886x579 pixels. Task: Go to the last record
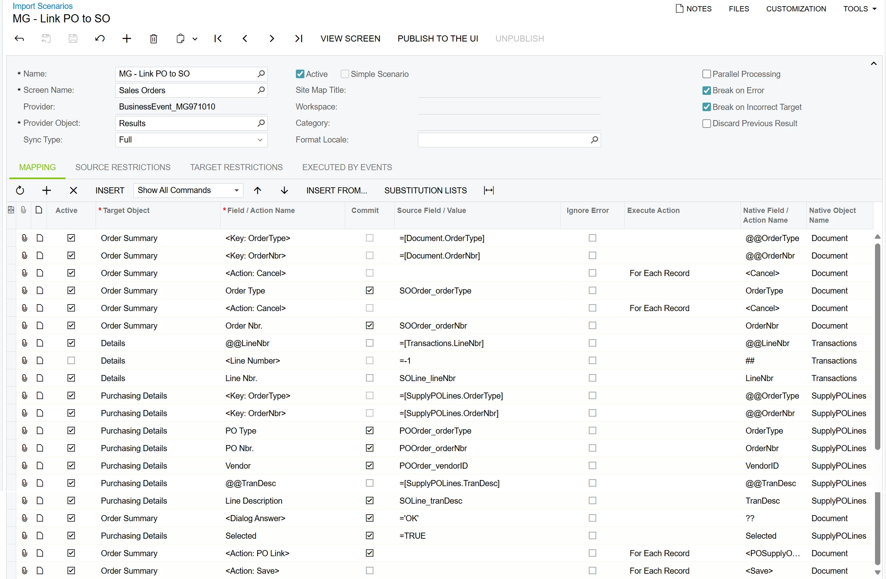pos(298,39)
